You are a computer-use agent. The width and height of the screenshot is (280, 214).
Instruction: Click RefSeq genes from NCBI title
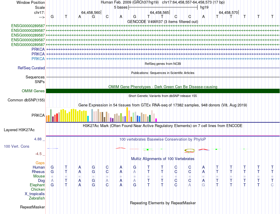click(163, 64)
